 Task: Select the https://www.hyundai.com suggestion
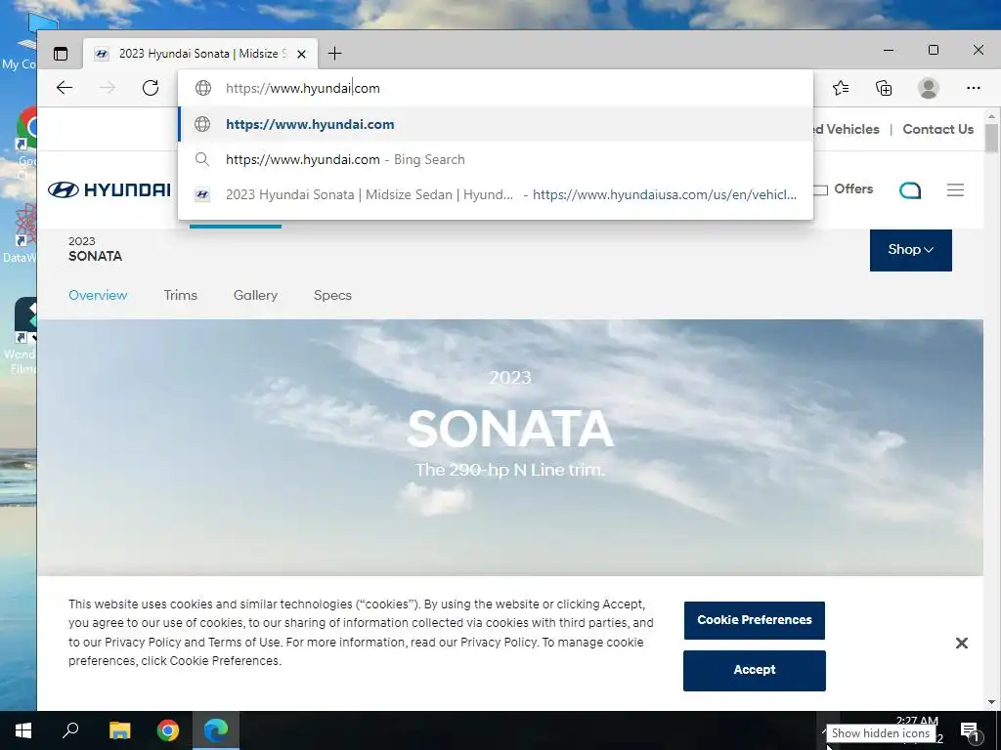496,124
